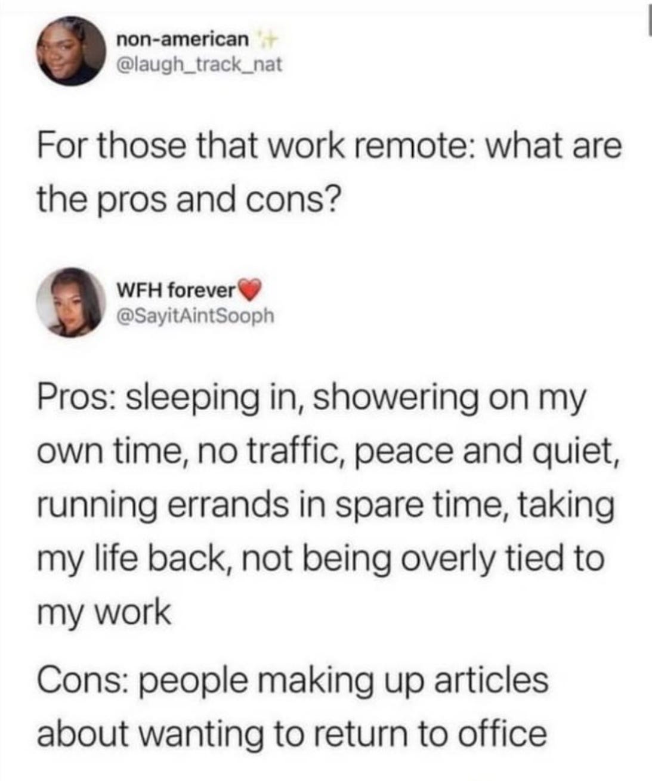Select the WFH forever display name

[x=177, y=292]
